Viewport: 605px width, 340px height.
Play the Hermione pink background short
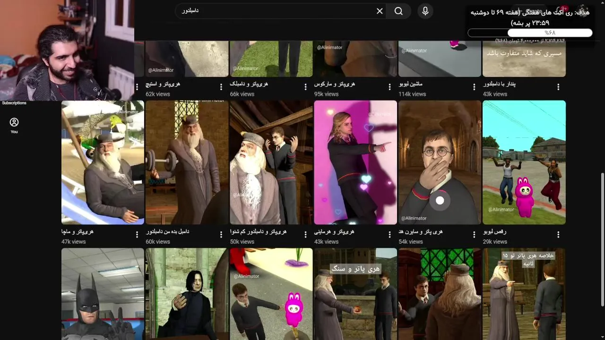click(x=355, y=162)
